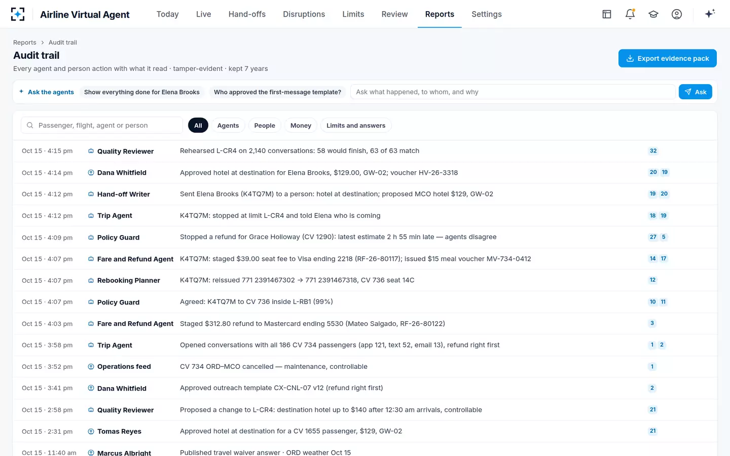Screen dimensions: 730x456
Task: Open the Today tab
Action: click(x=168, y=14)
